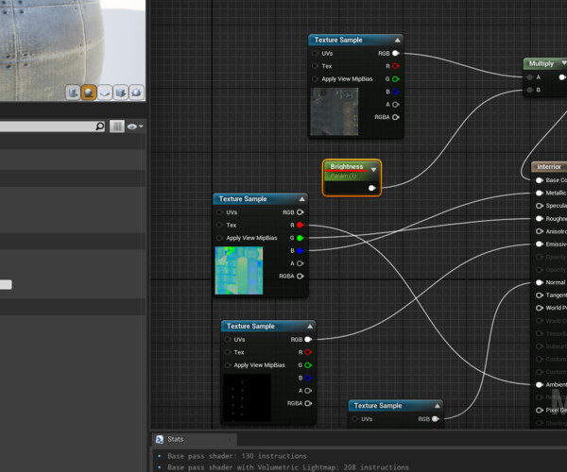The width and height of the screenshot is (567, 472).
Task: Select the Brightness node title
Action: point(347,166)
